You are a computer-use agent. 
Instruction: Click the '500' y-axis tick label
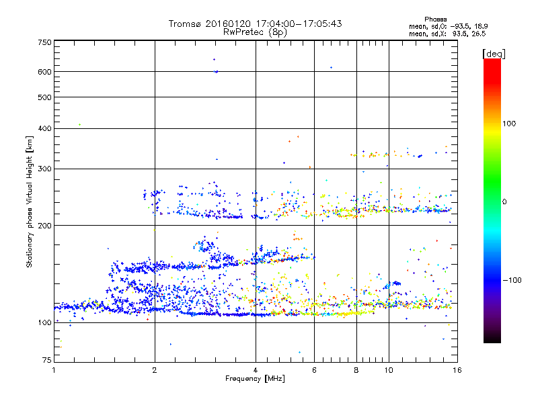pos(44,97)
